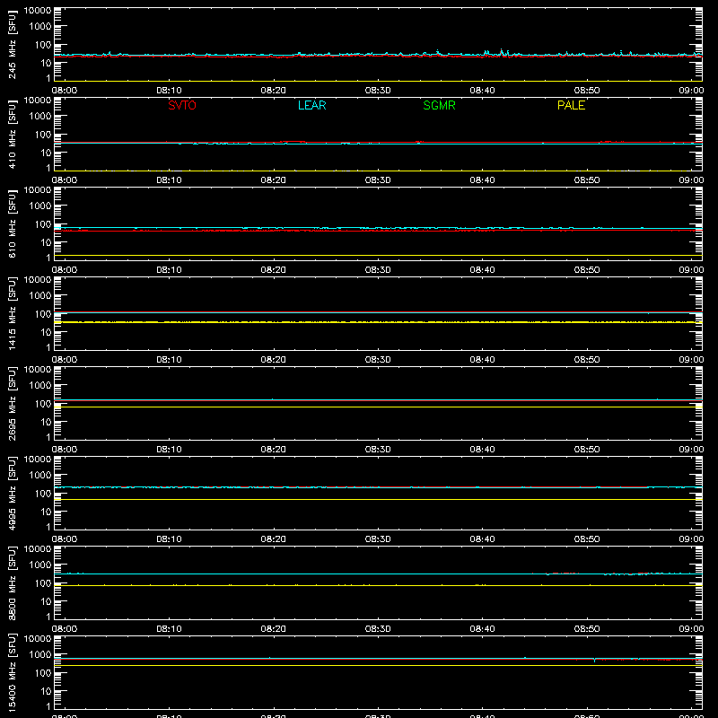Click 08:30 time label under 4995 MHz plot
This screenshot has width=718, height=718.
378,539
